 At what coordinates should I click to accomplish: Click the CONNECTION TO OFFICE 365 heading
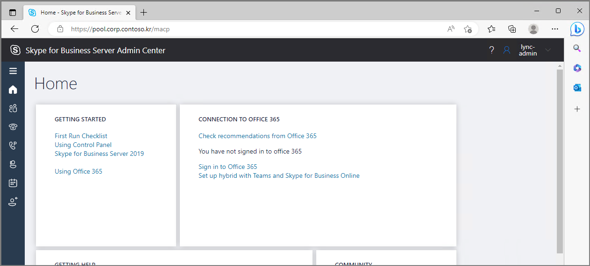(239, 119)
